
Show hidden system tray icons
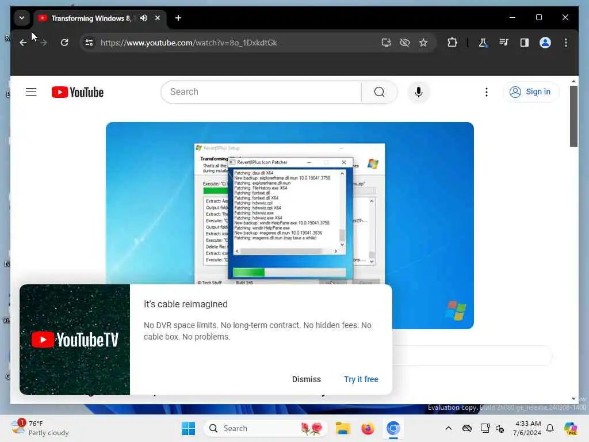click(x=449, y=428)
